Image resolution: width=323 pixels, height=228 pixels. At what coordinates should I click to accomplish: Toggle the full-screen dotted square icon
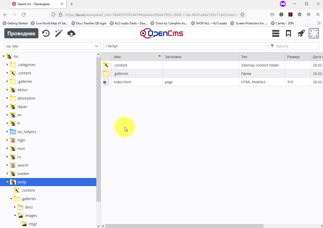click(x=314, y=33)
